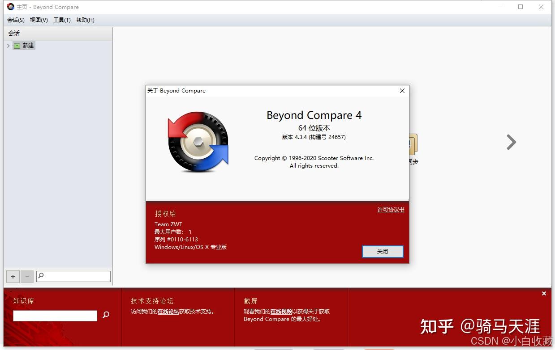Open the 会话 menu
The height and width of the screenshot is (350, 555).
(x=16, y=20)
